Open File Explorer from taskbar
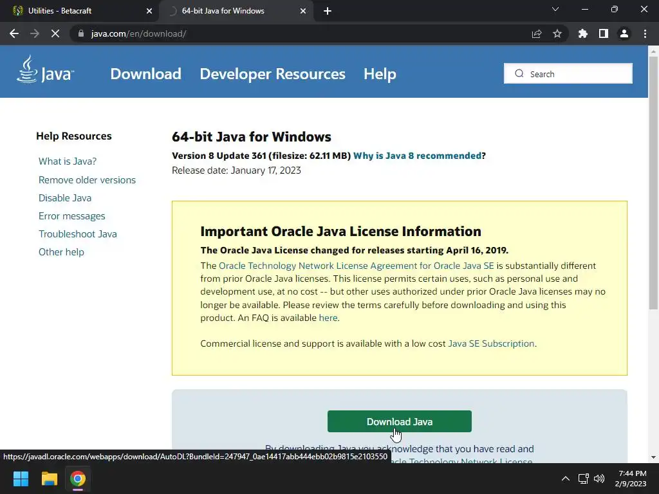 point(49,479)
